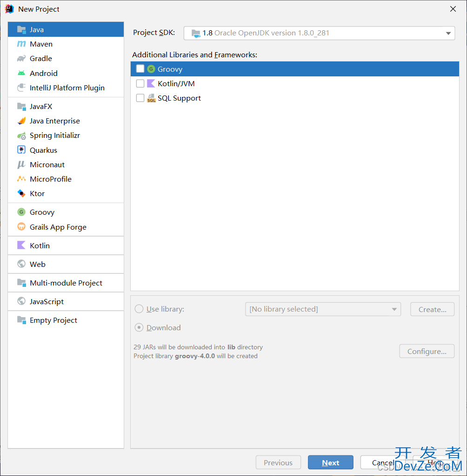Pick Empty Project entry
467x476 pixels.
[x=66, y=320]
